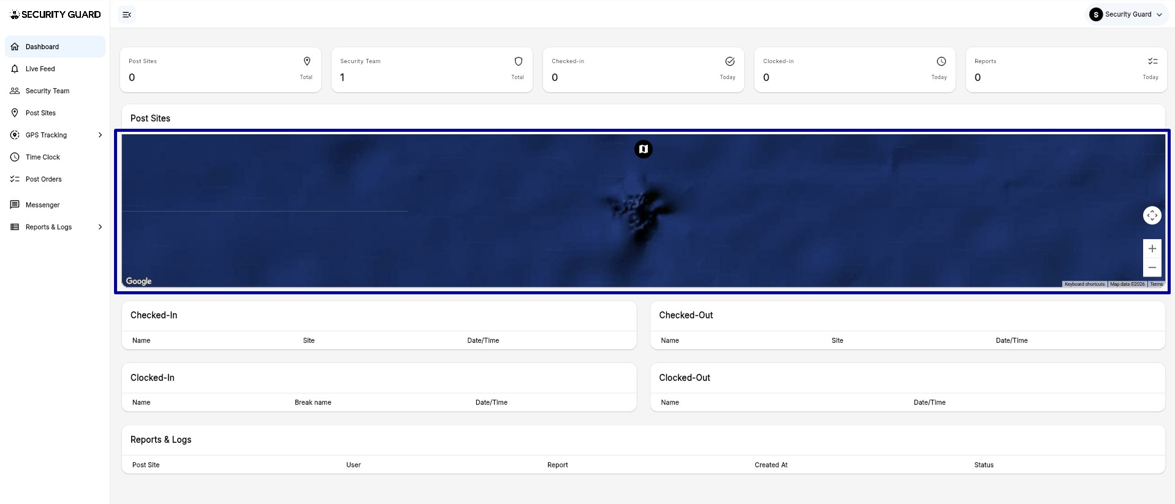Click User header in Reports & Logs table
Image resolution: width=1175 pixels, height=504 pixels.
coord(354,465)
